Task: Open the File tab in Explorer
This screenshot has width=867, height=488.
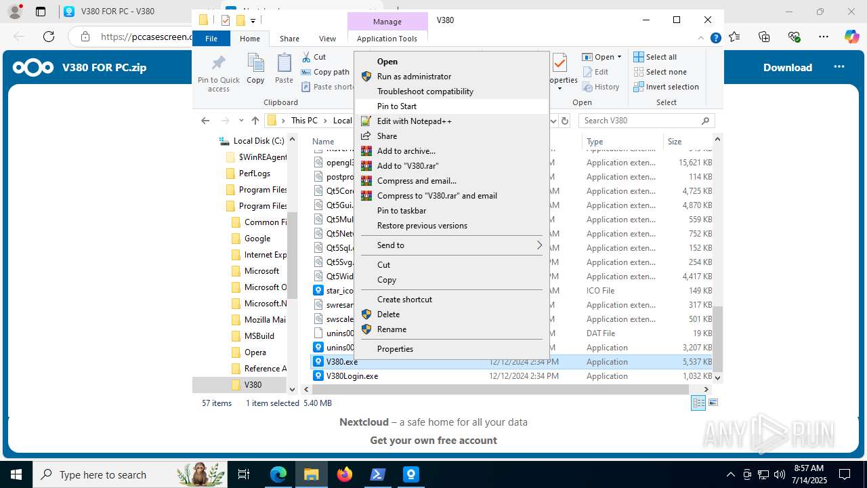Action: (211, 39)
